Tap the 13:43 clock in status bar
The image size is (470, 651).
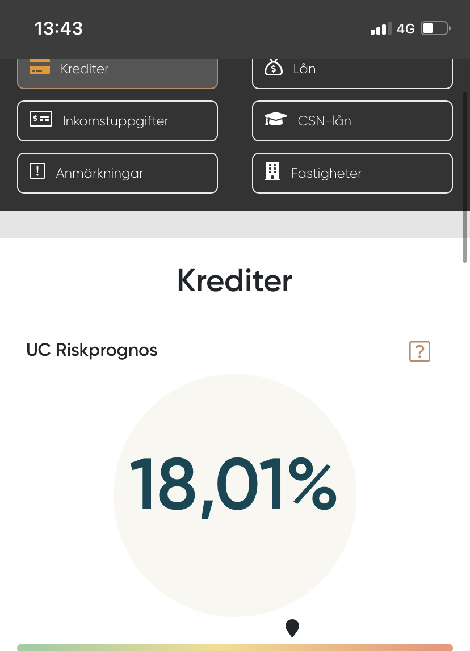coord(59,28)
